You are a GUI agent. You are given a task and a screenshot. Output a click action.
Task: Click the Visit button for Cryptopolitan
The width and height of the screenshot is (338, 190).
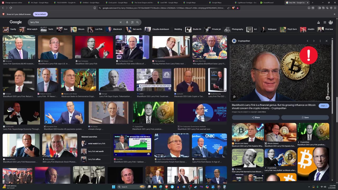324,106
